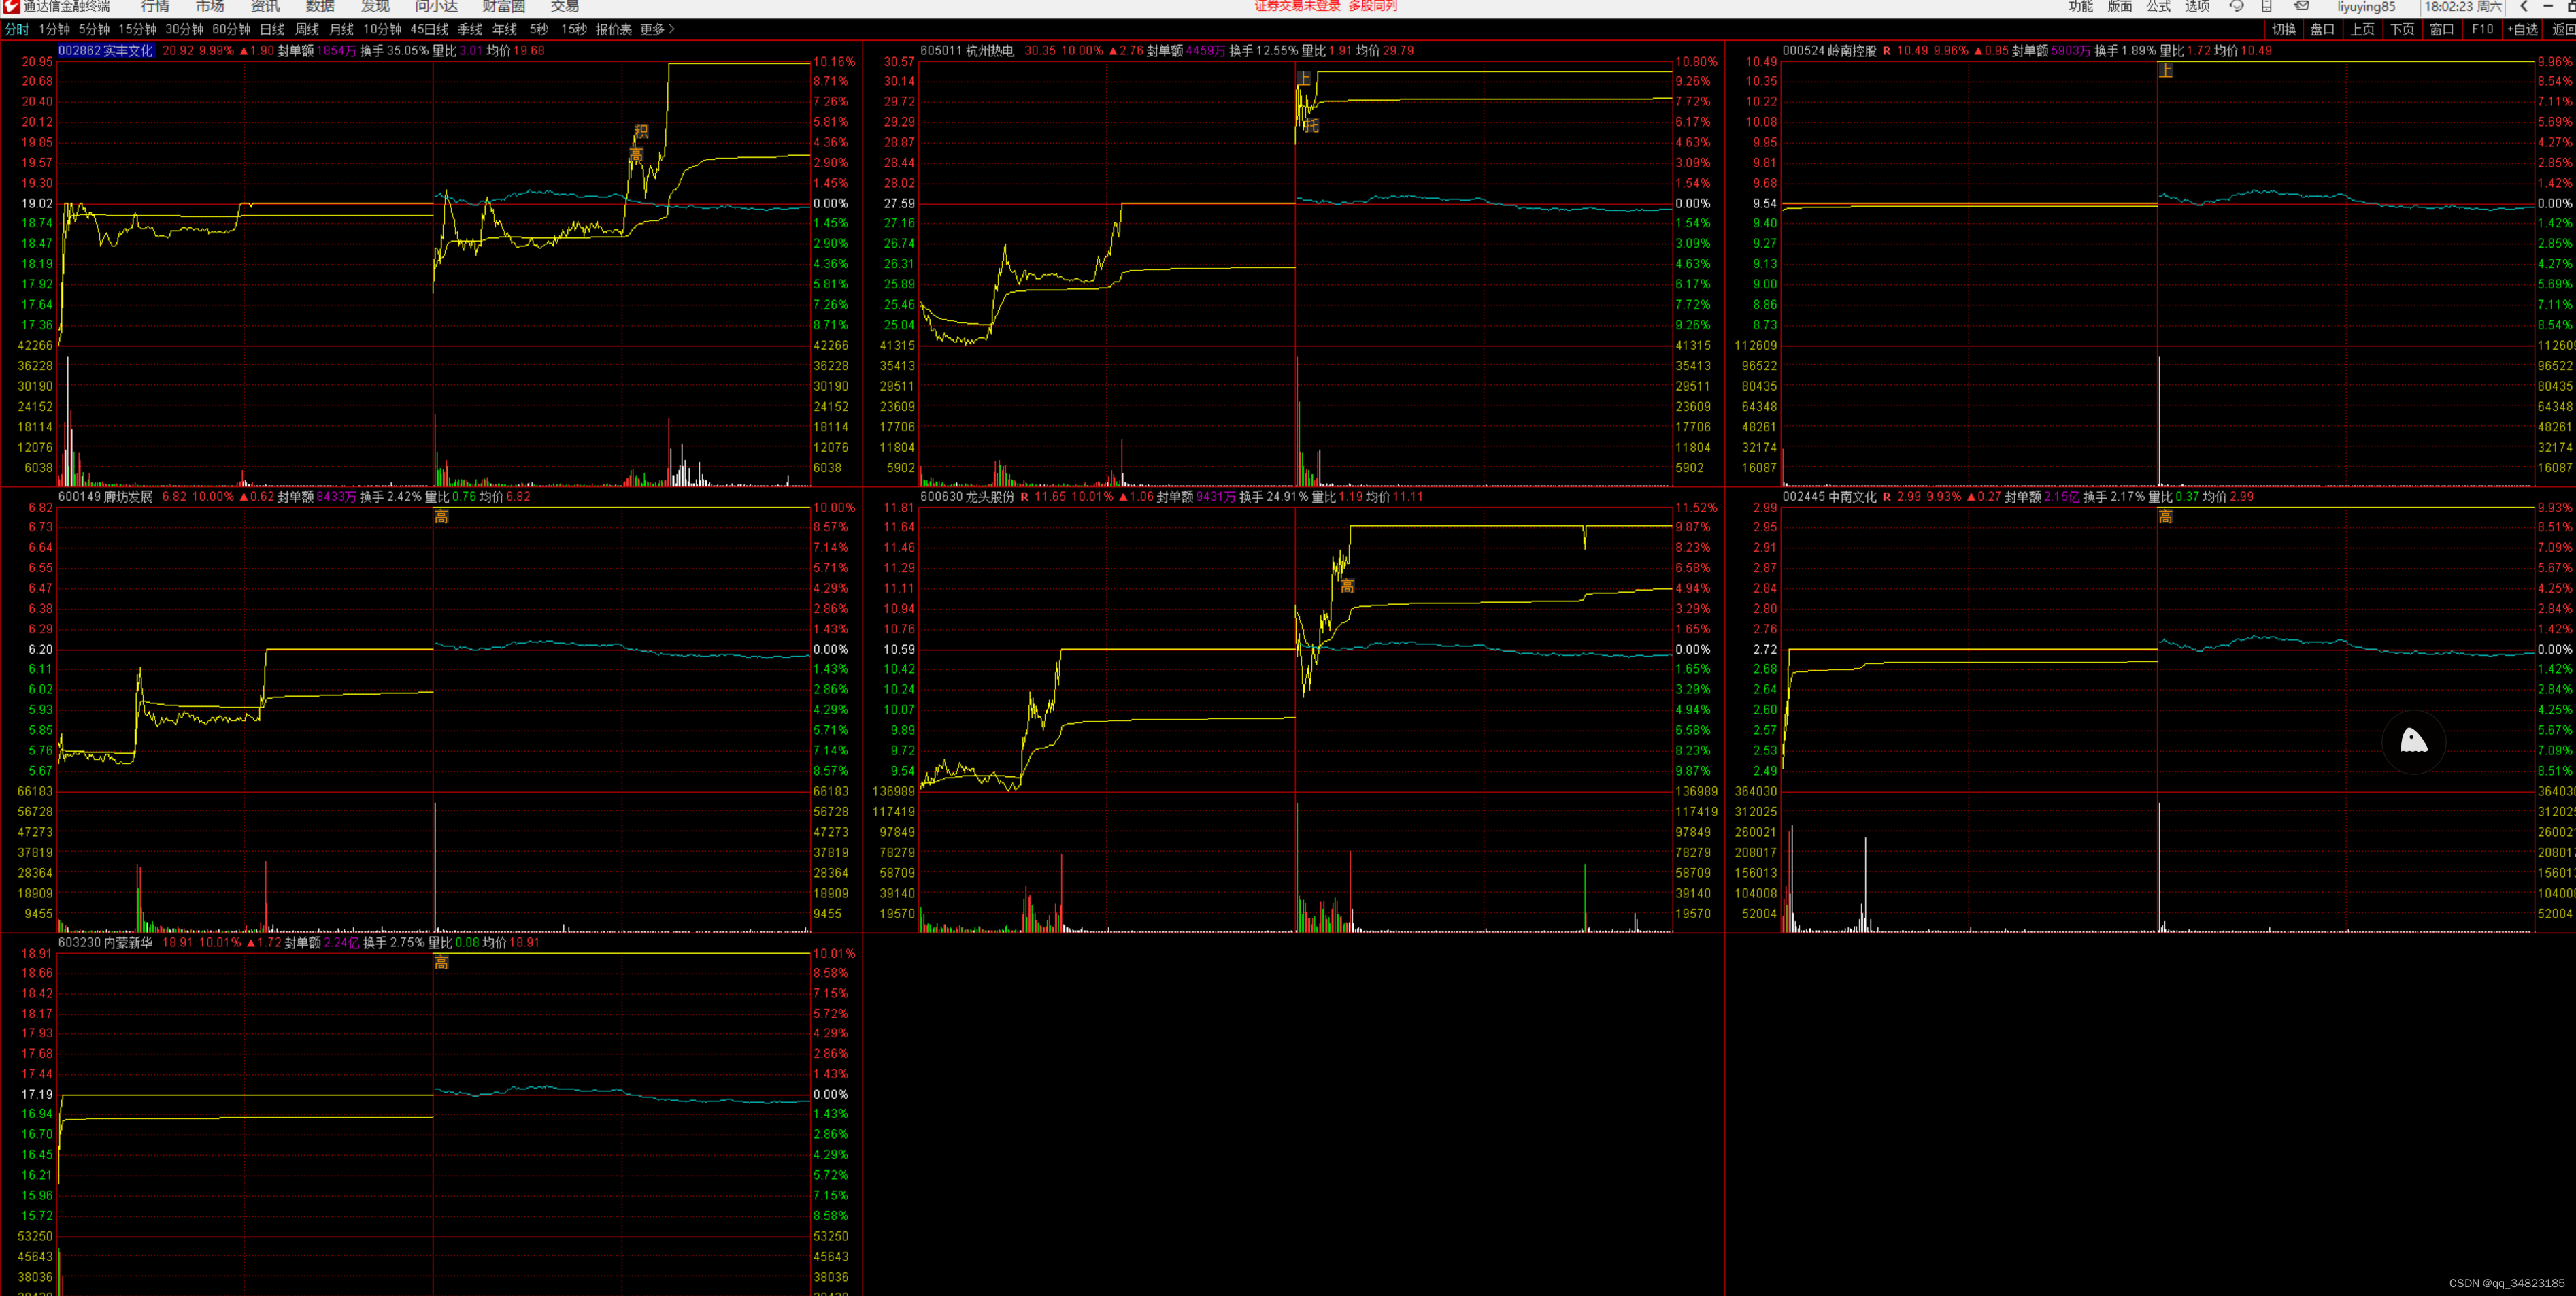Open the mobile phone icon
The height and width of the screenshot is (1296, 2576).
click(2267, 6)
